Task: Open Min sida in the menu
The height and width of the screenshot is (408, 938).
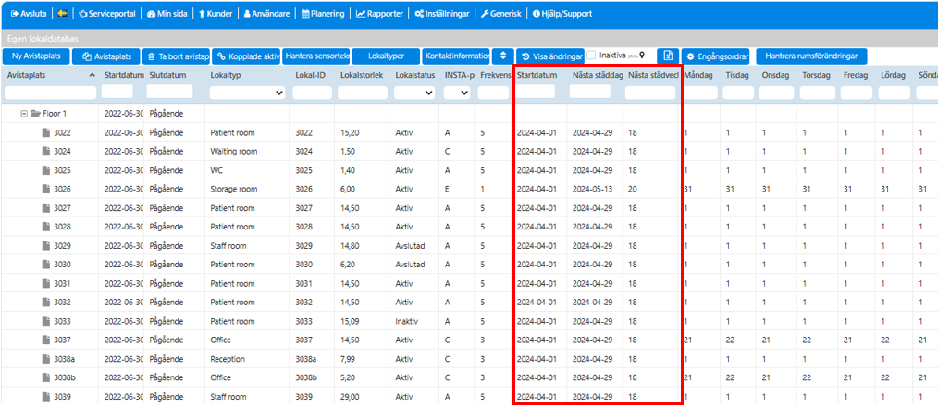Action: pos(167,13)
